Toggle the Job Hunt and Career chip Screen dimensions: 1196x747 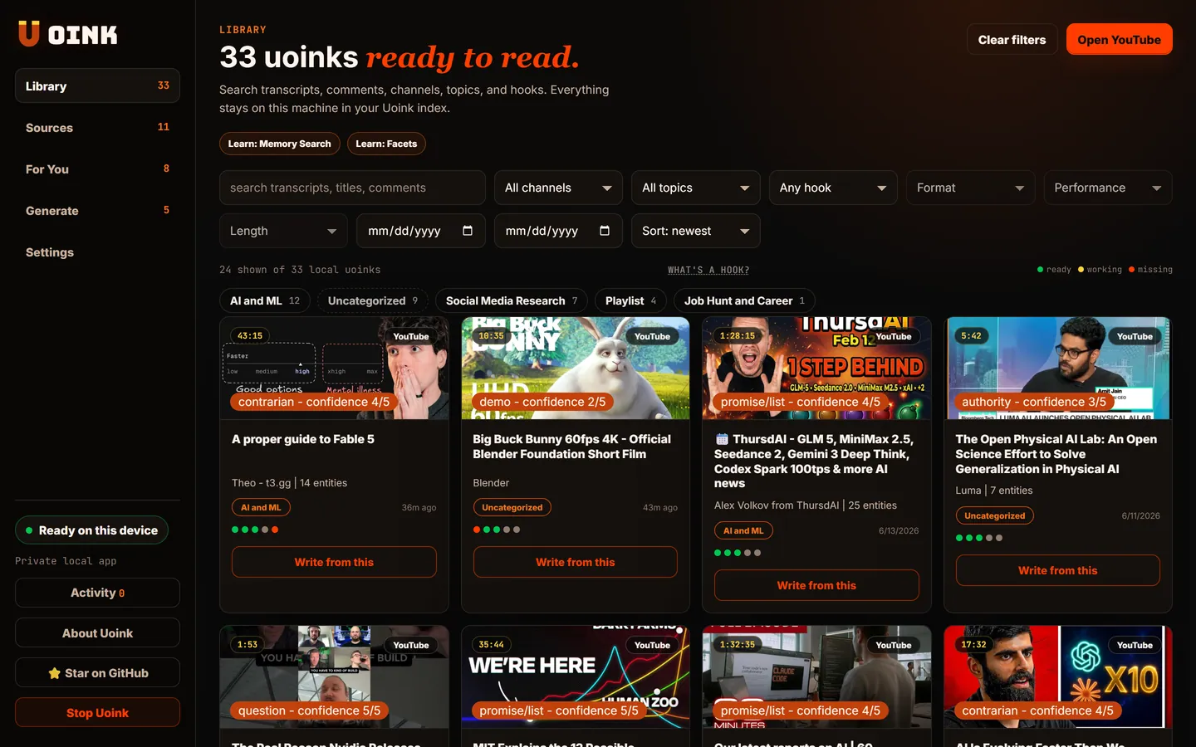pyautogui.click(x=744, y=300)
